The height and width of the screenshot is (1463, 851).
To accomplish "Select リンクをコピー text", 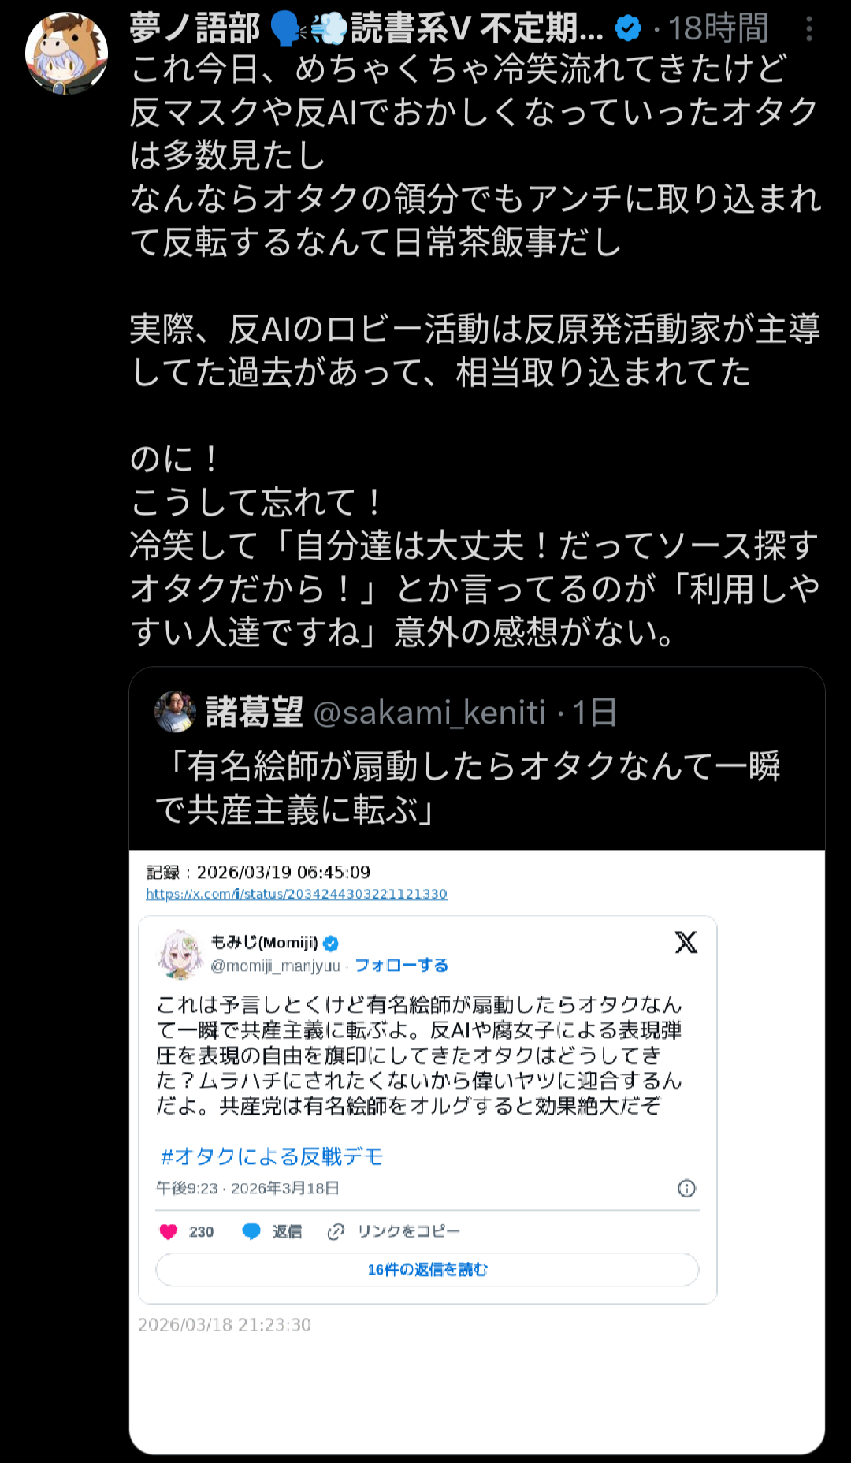I will coord(408,1231).
